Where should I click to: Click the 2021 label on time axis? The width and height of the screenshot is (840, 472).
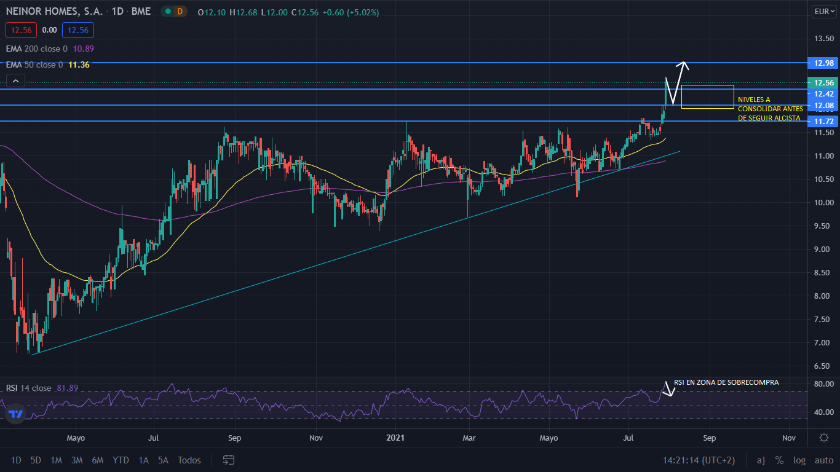(x=395, y=438)
